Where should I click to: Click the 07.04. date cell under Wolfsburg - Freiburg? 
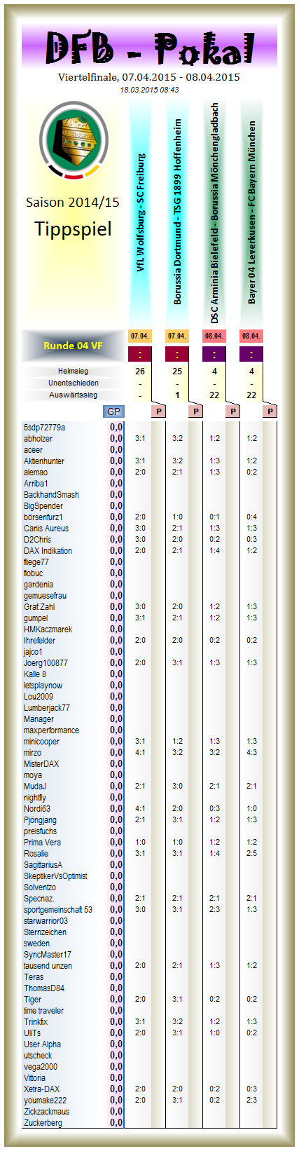140,336
